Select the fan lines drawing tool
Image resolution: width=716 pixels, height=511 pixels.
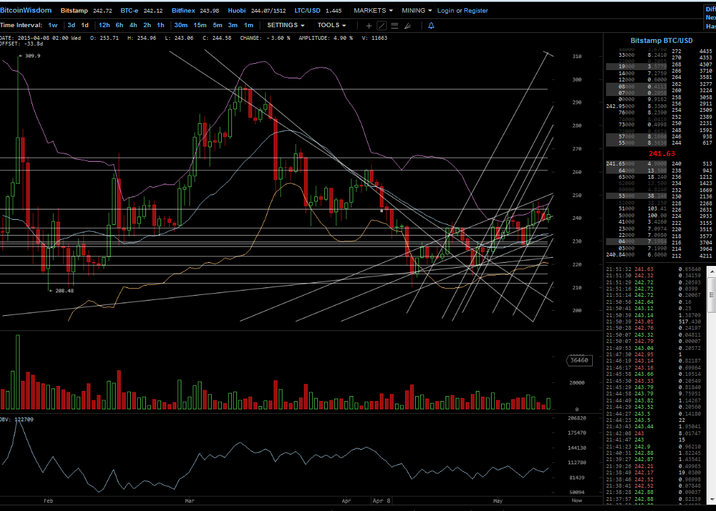[408, 25]
